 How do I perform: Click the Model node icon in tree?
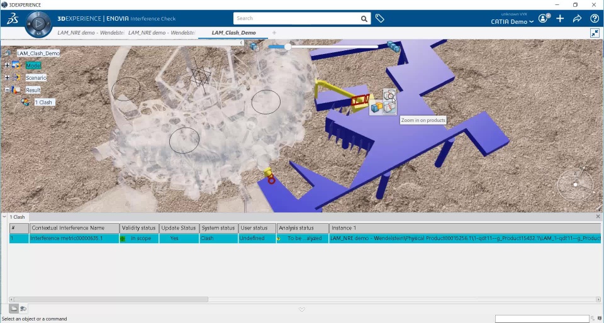(x=16, y=65)
